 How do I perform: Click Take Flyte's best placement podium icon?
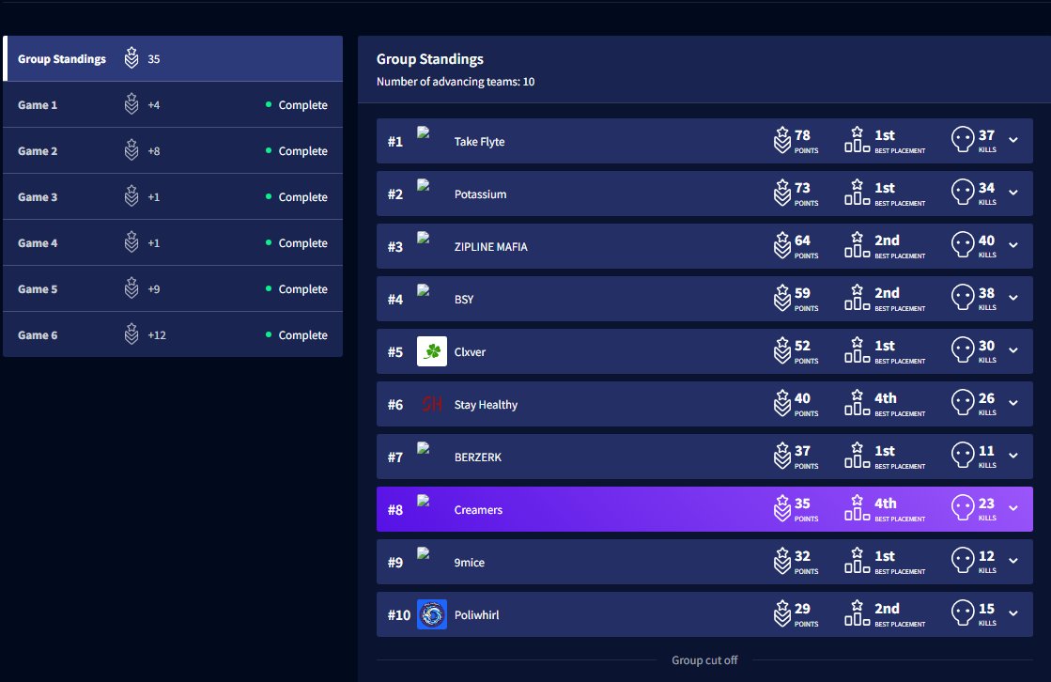tap(857, 139)
